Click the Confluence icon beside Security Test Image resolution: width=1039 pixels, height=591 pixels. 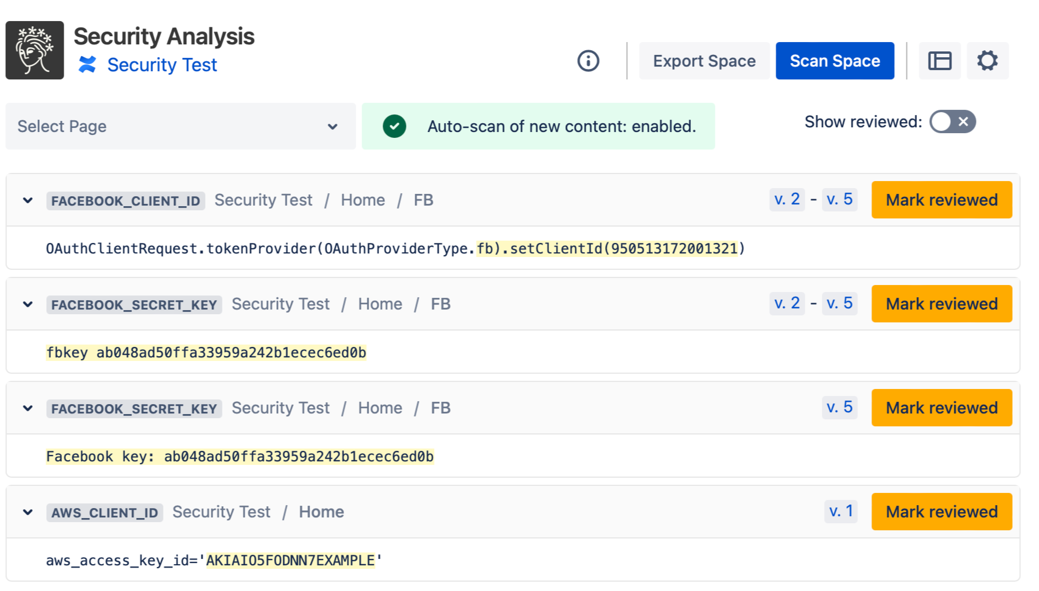click(x=88, y=65)
